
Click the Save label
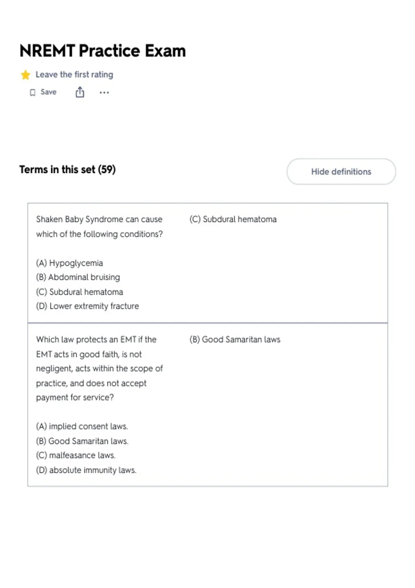pyautogui.click(x=48, y=92)
